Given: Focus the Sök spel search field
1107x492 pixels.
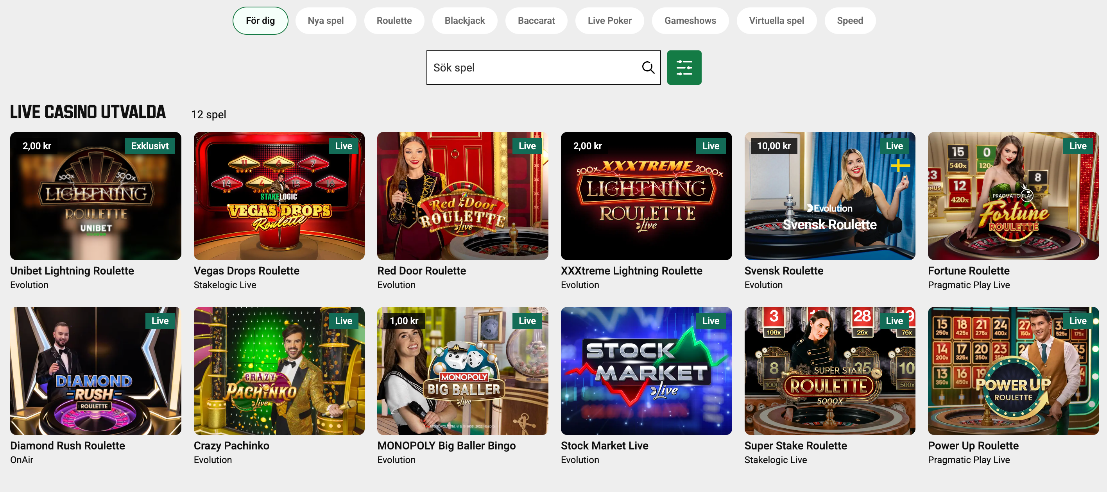Looking at the screenshot, I should tap(543, 68).
